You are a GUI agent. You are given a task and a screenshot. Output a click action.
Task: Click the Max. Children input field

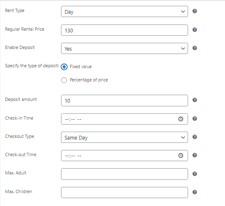click(125, 193)
